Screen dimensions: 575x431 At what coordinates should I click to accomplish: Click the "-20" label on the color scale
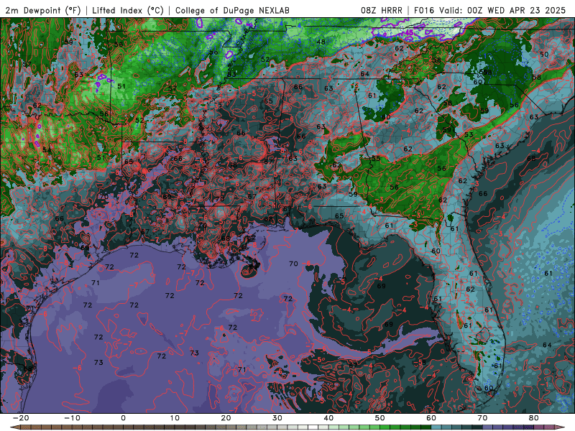tap(21, 418)
